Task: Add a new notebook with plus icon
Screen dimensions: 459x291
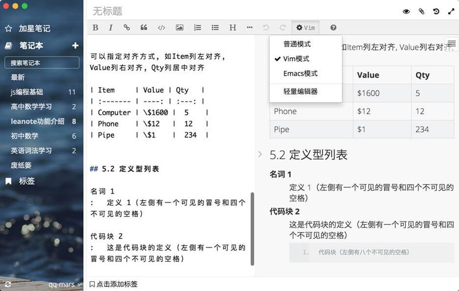Action: click(75, 46)
